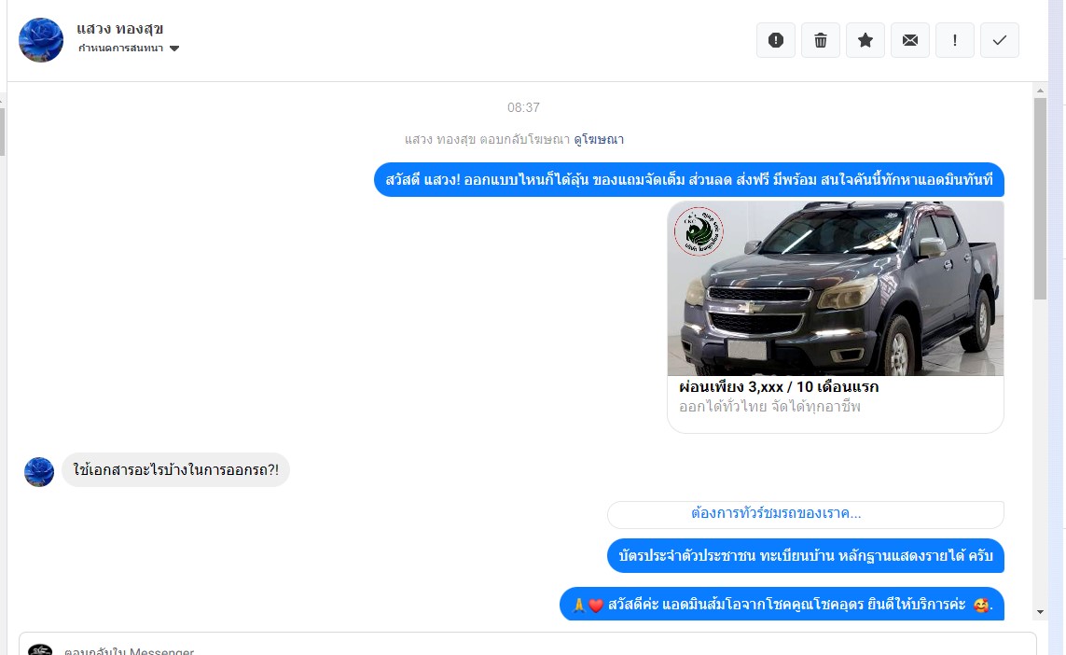Viewport: 1066px width, 655px height.
Task: Click the contact name แสวง ทองสุข
Action: pos(120,29)
